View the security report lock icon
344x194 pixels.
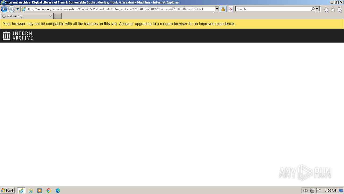coord(223,9)
